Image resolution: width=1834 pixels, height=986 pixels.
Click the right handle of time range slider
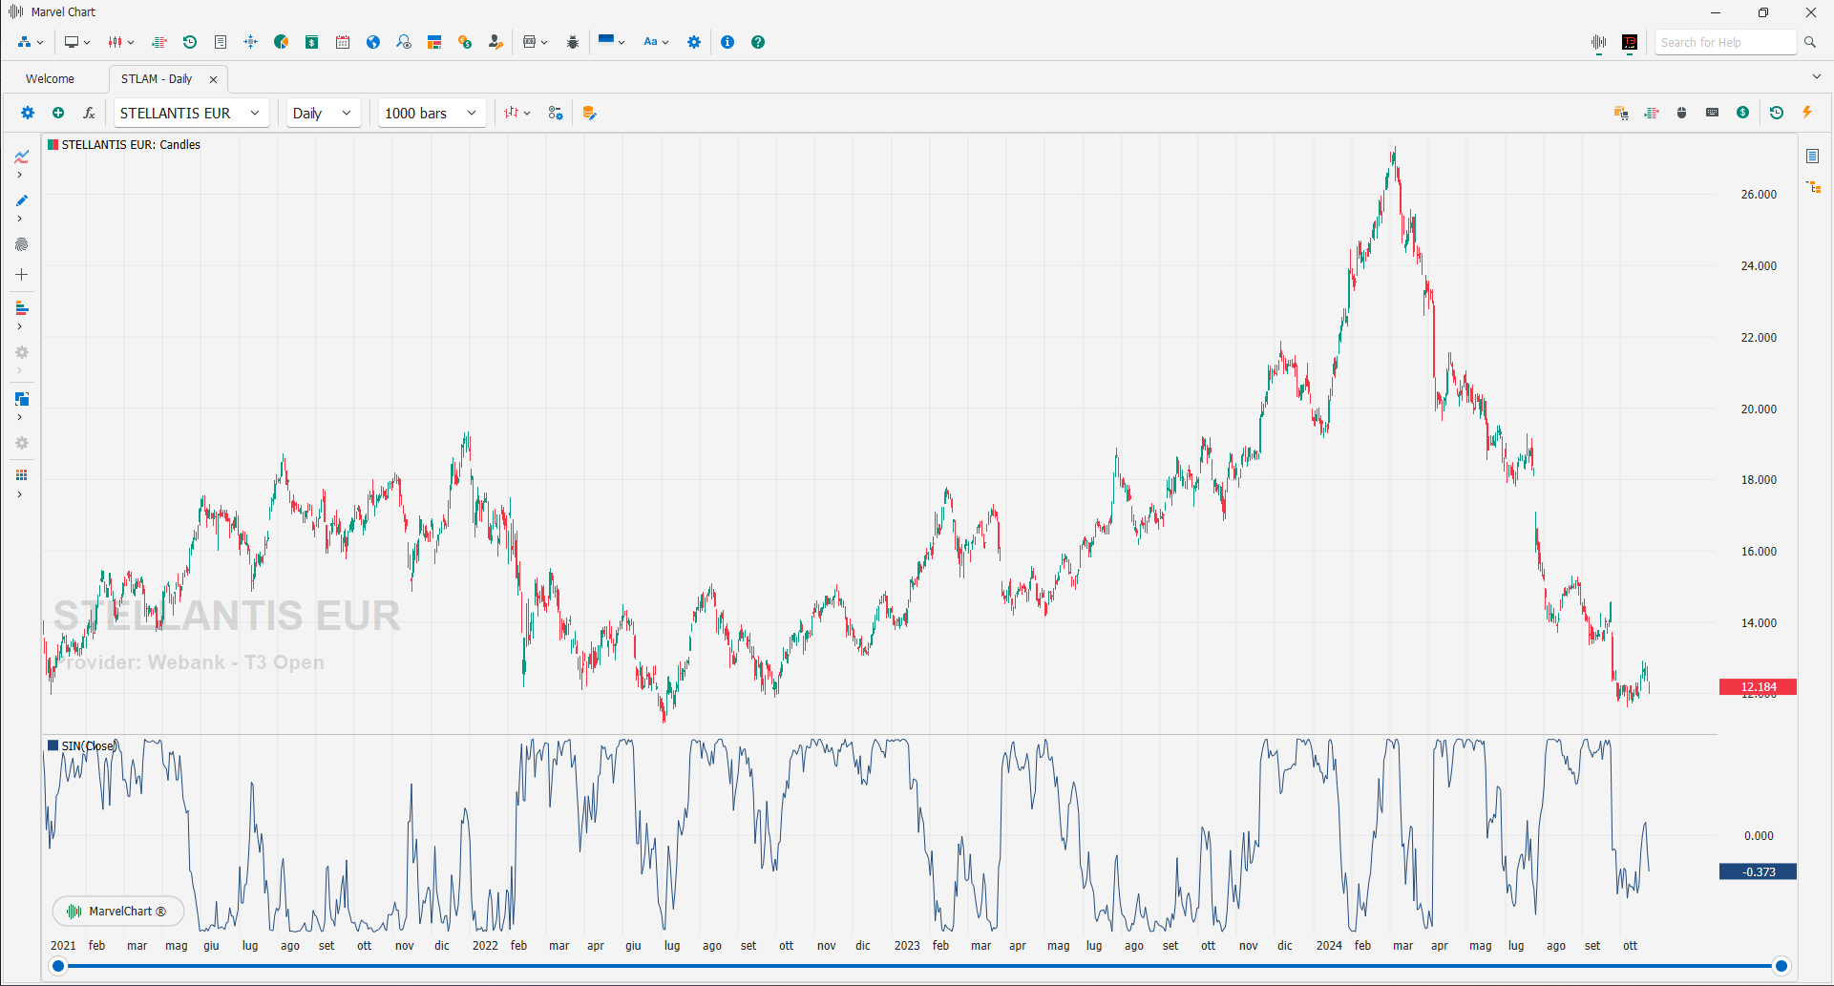point(1781,966)
